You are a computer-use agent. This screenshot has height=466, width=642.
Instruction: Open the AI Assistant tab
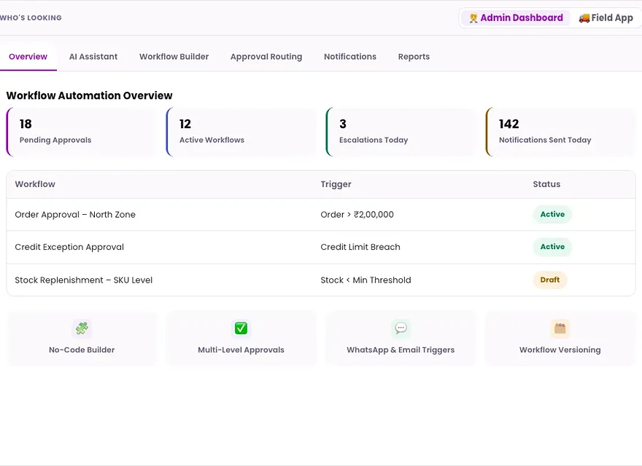click(93, 57)
